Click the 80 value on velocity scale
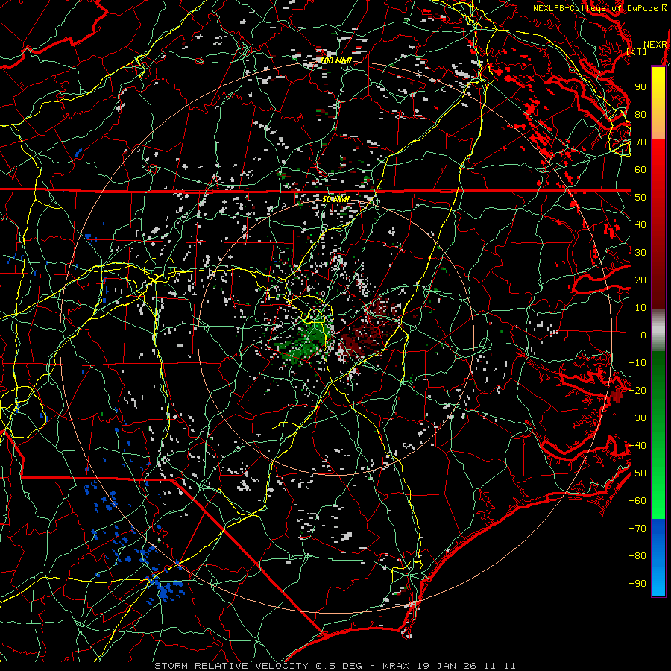 coord(640,115)
